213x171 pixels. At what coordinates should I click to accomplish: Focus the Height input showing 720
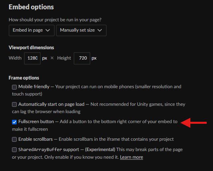point(82,58)
